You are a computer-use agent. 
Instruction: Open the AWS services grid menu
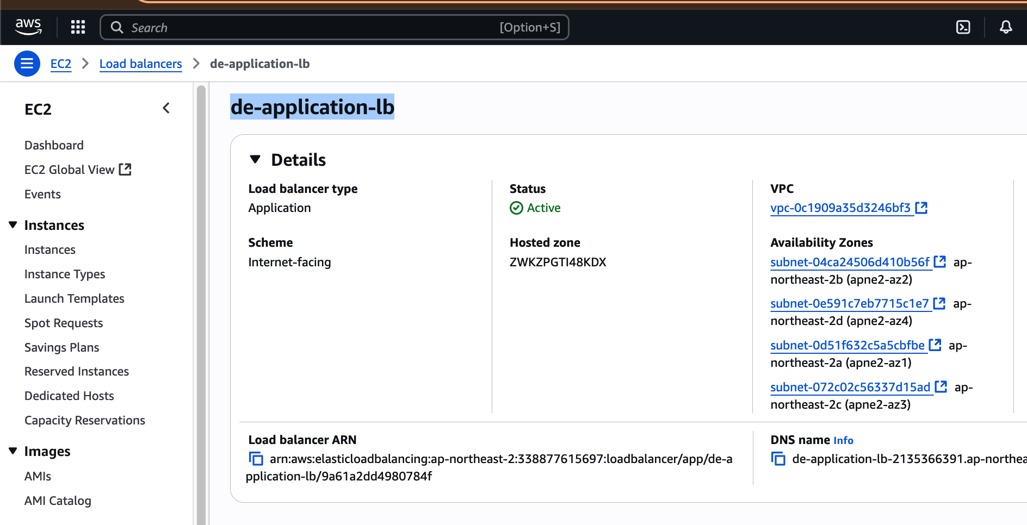pos(78,27)
